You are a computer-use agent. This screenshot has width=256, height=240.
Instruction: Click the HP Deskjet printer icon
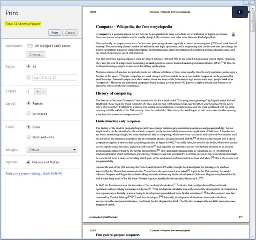point(29,46)
